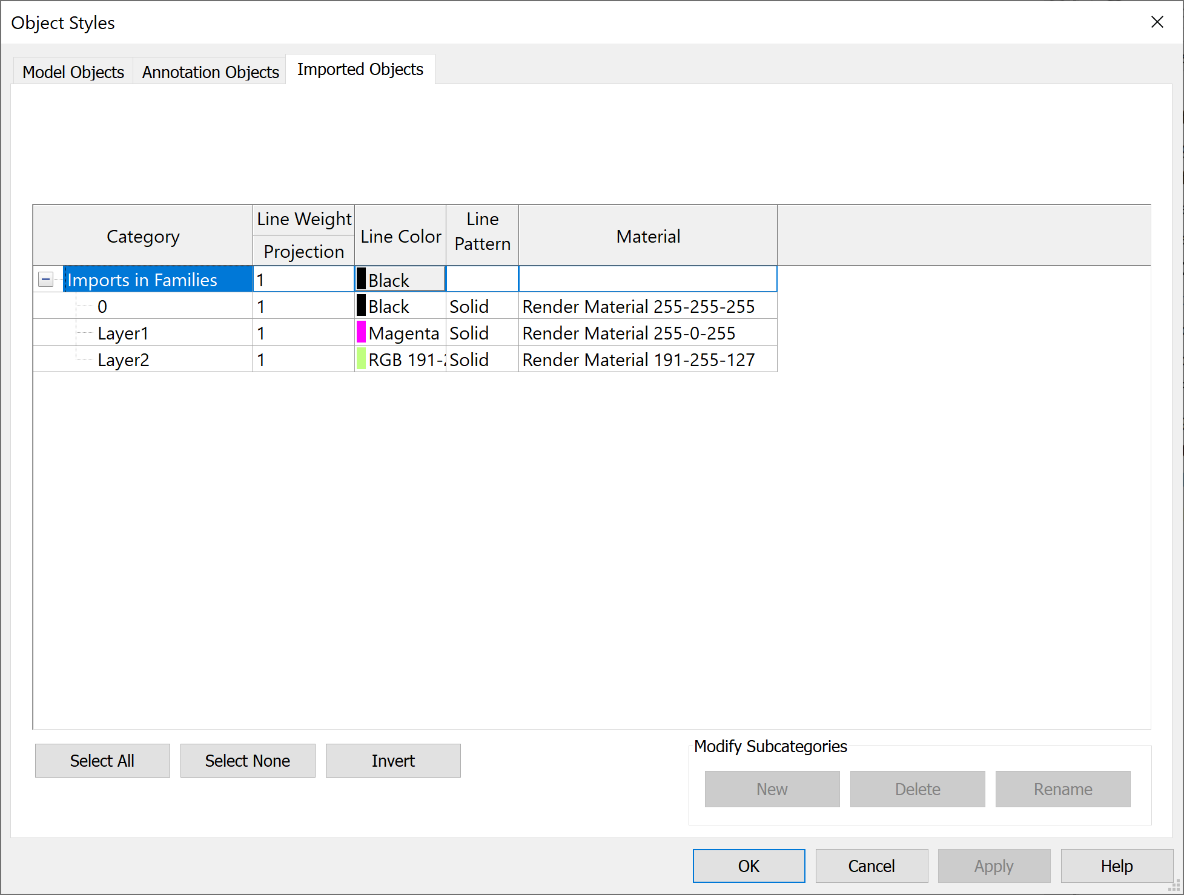This screenshot has height=895, width=1184.
Task: Create a new subcategory with New button
Action: [x=772, y=789]
